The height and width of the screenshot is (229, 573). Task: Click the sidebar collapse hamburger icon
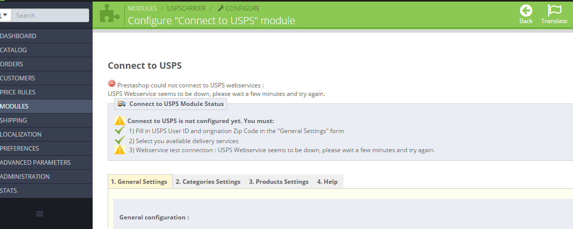coord(40,213)
